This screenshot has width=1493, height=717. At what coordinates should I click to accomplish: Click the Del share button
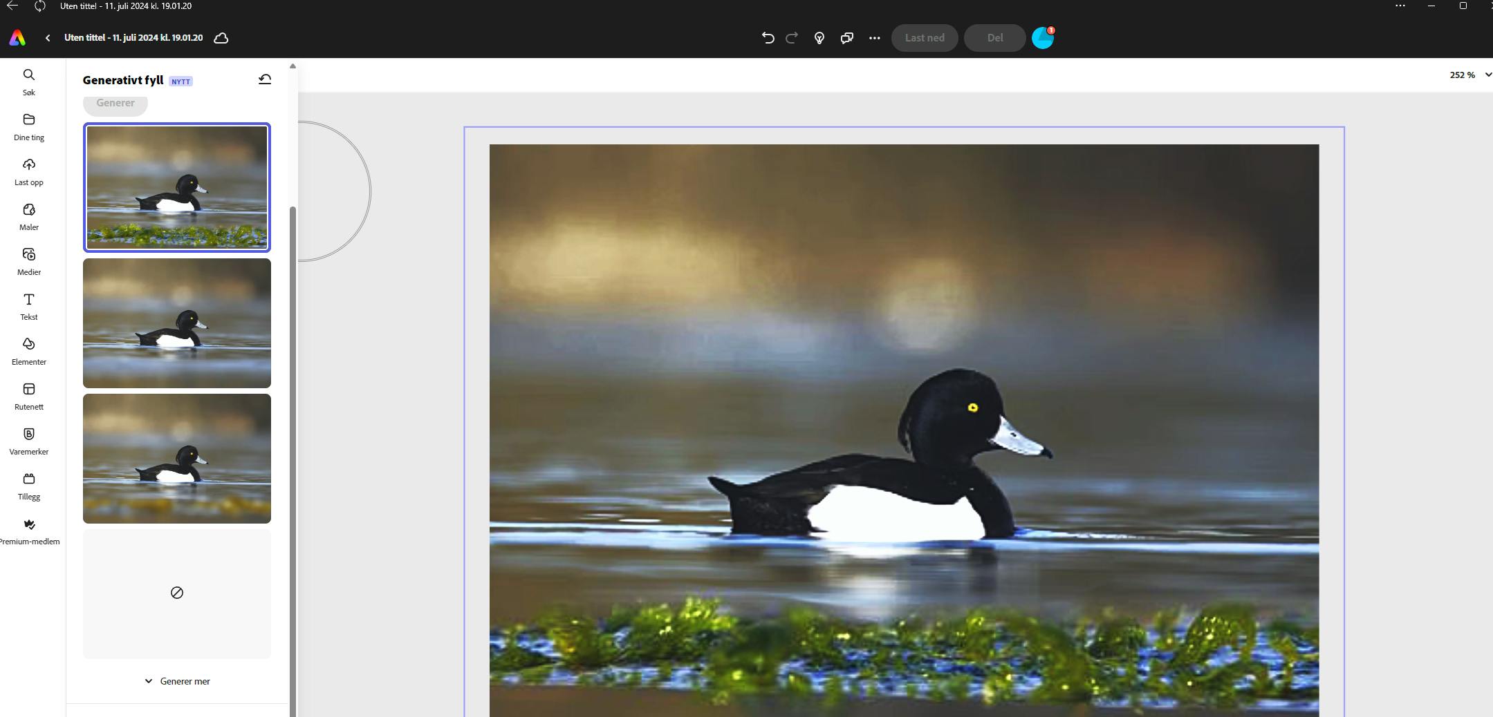click(994, 38)
